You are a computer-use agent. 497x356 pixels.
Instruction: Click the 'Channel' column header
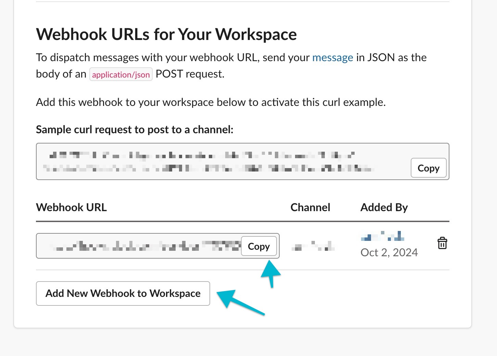[310, 207]
